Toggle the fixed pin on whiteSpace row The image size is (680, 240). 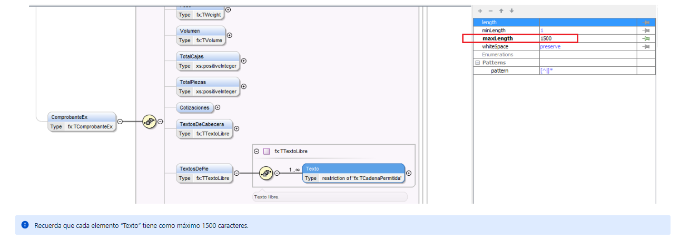tap(646, 46)
